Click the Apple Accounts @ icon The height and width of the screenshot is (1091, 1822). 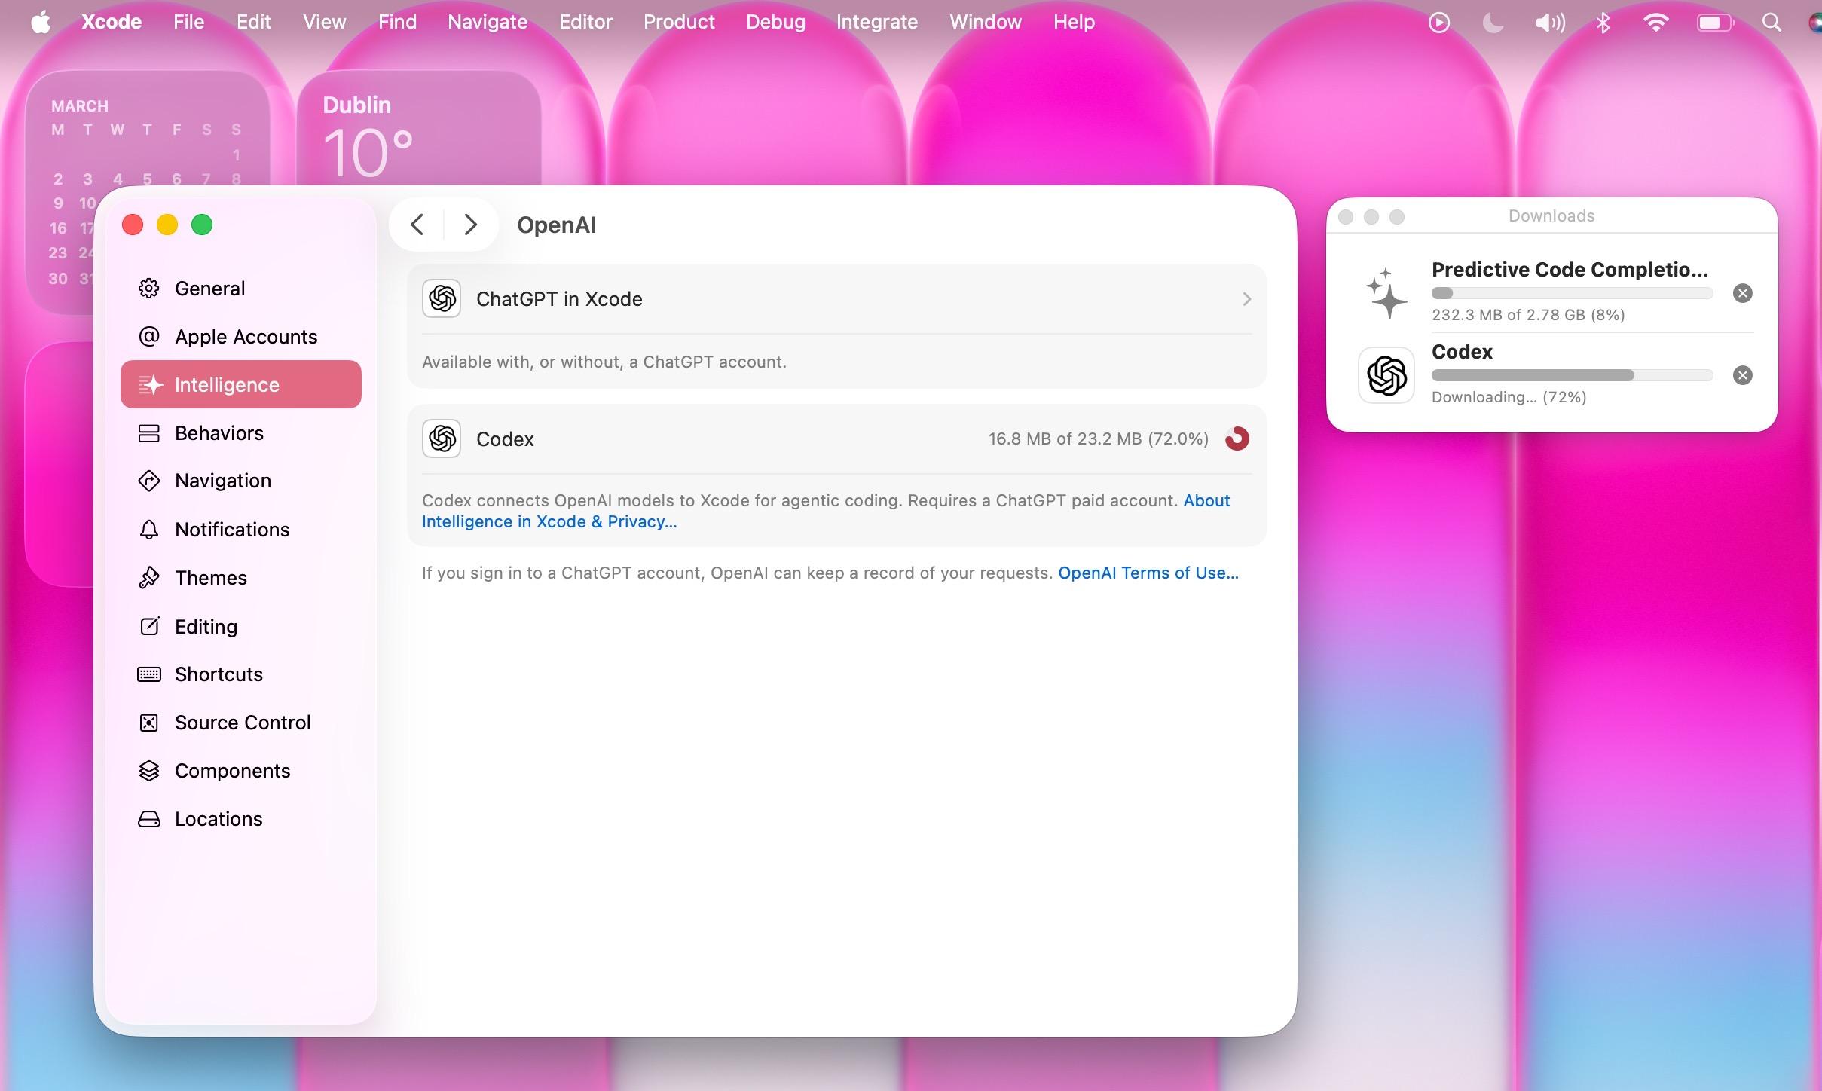pyautogui.click(x=149, y=337)
